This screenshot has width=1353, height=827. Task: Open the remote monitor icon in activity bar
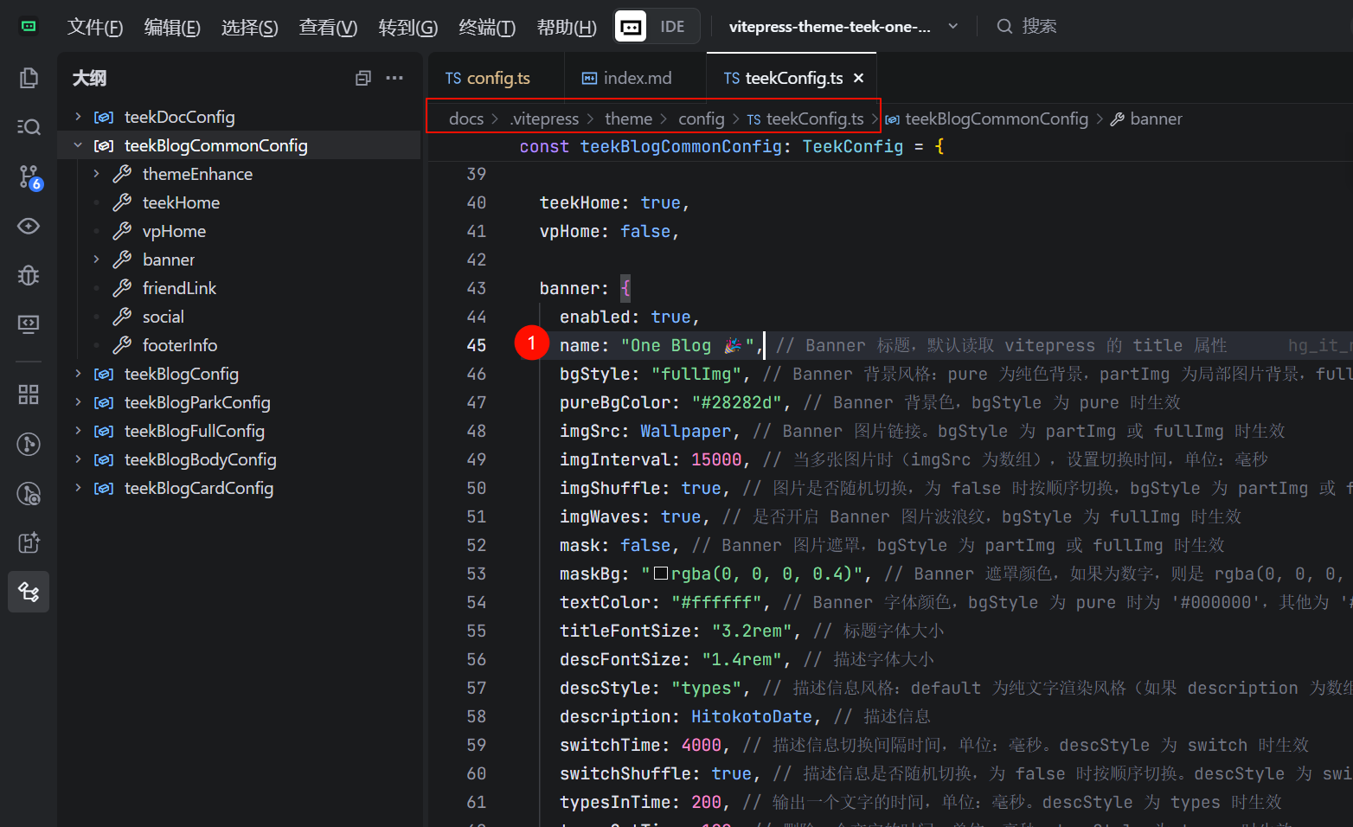pyautogui.click(x=29, y=324)
